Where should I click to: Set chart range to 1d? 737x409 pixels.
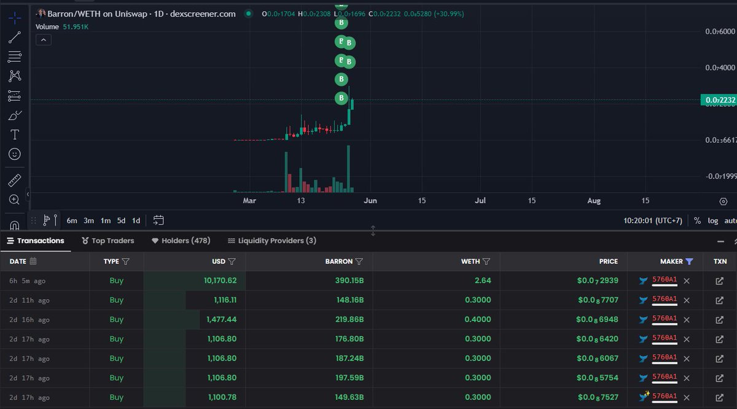[x=136, y=221]
